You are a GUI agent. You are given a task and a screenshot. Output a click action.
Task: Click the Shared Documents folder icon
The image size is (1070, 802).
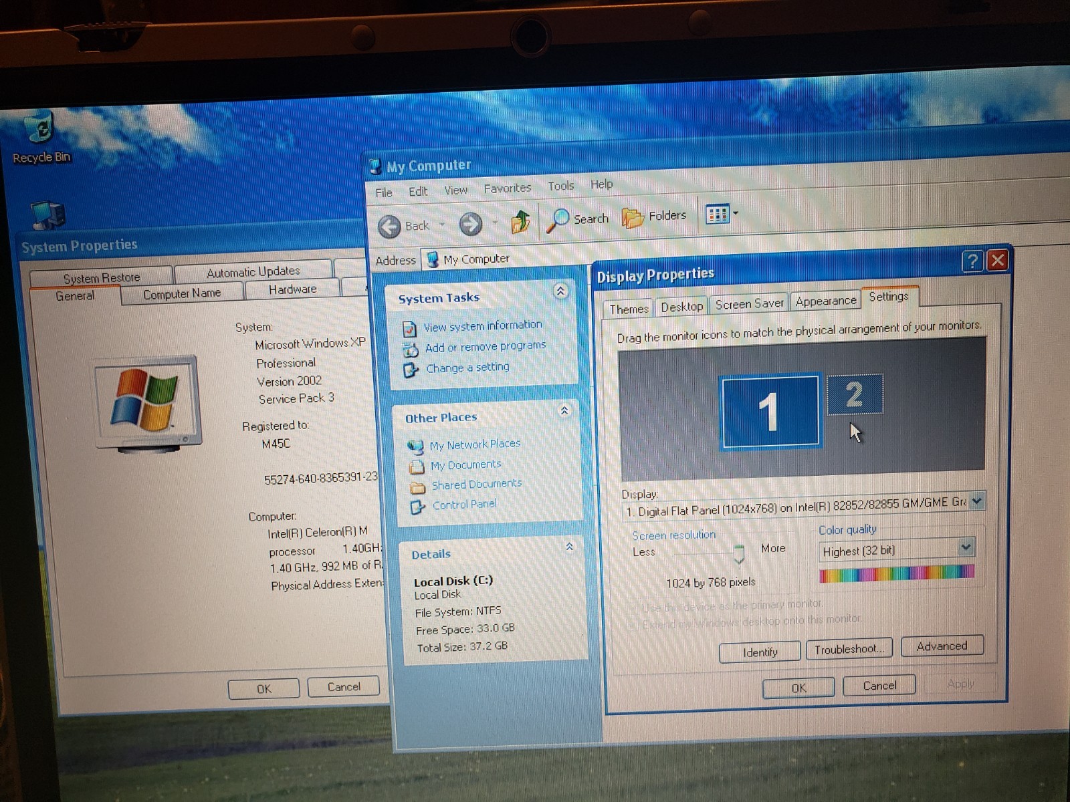tap(418, 487)
